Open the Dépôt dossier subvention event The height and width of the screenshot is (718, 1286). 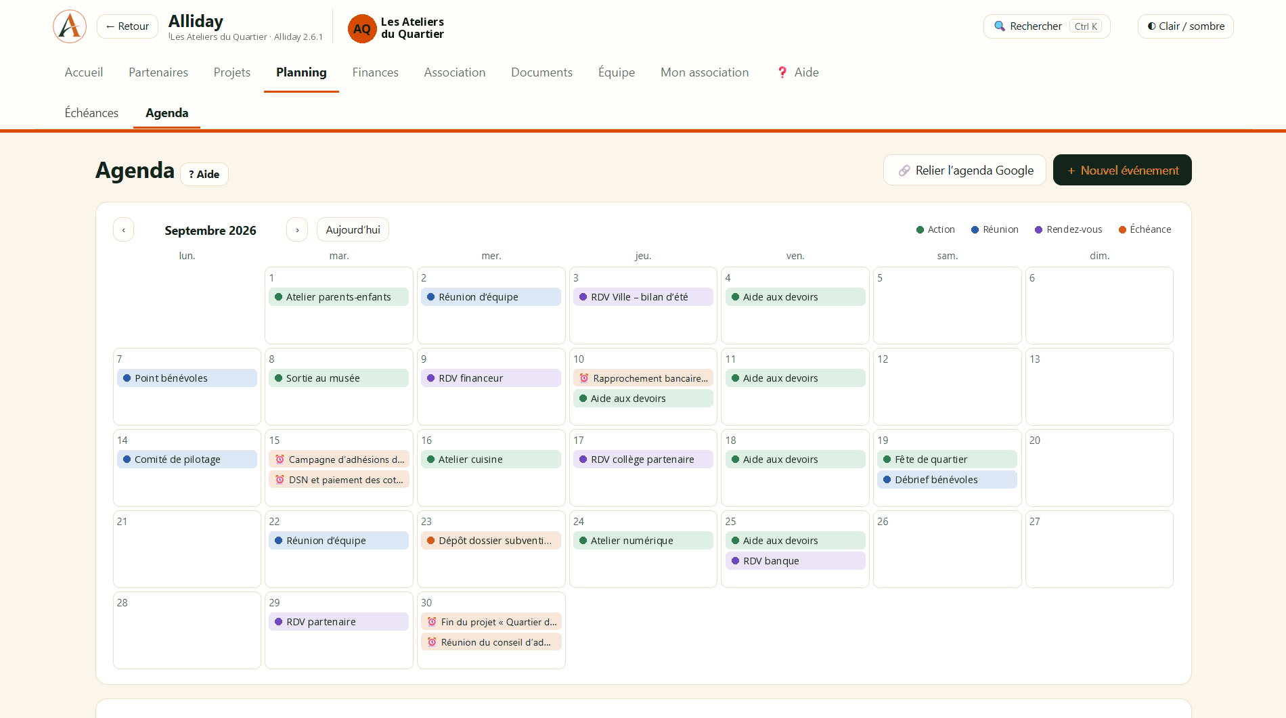click(x=491, y=541)
